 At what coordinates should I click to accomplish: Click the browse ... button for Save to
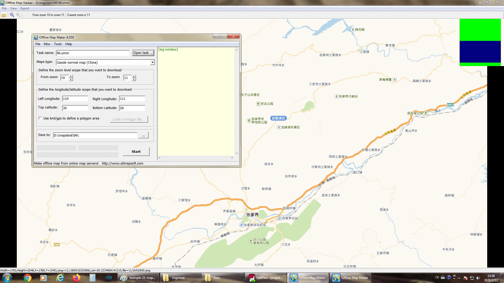click(x=143, y=135)
